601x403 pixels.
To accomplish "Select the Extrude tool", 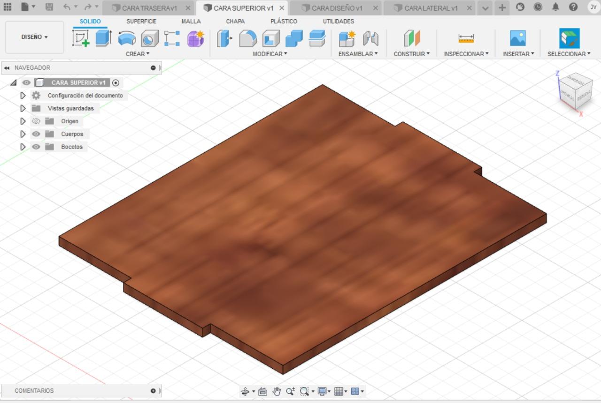I will (103, 38).
